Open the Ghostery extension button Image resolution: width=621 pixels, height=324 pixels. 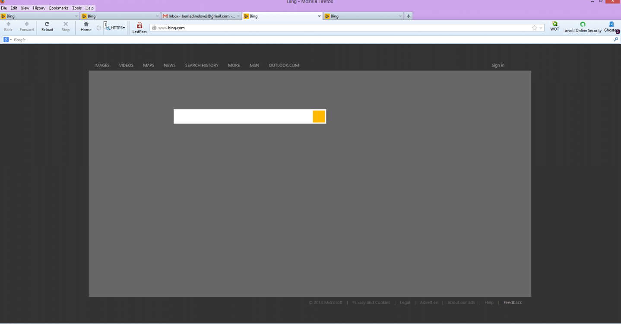point(611,27)
